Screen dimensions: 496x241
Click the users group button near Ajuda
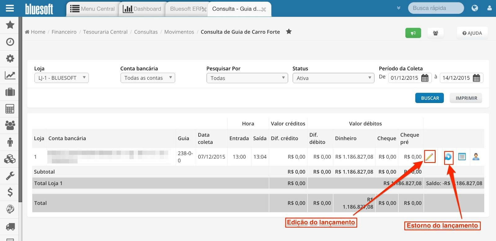point(436,33)
